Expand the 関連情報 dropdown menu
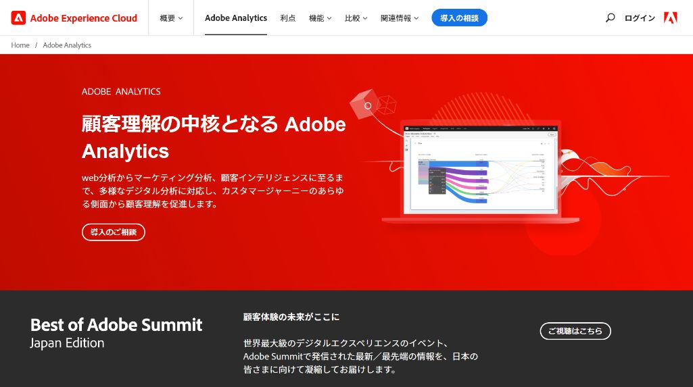This screenshot has width=693, height=387. [x=400, y=18]
